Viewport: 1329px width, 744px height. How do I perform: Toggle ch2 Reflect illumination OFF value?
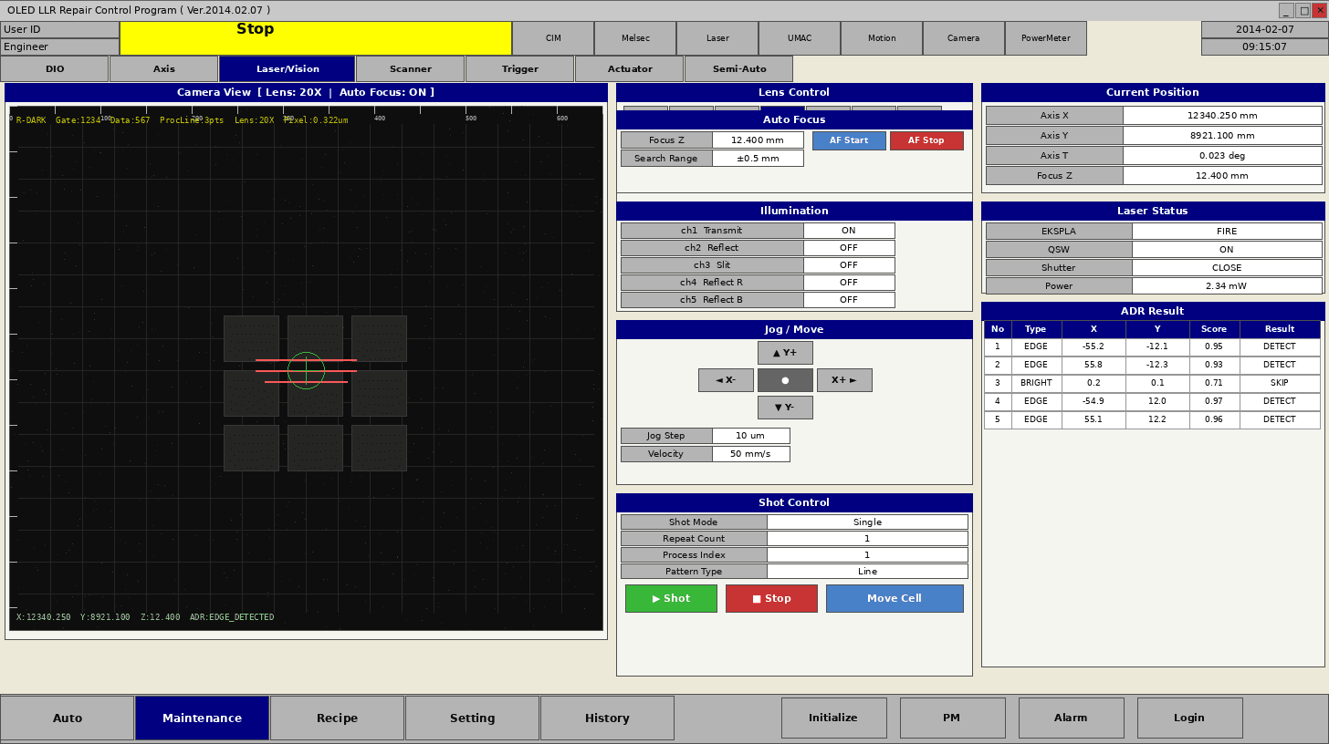pos(849,248)
